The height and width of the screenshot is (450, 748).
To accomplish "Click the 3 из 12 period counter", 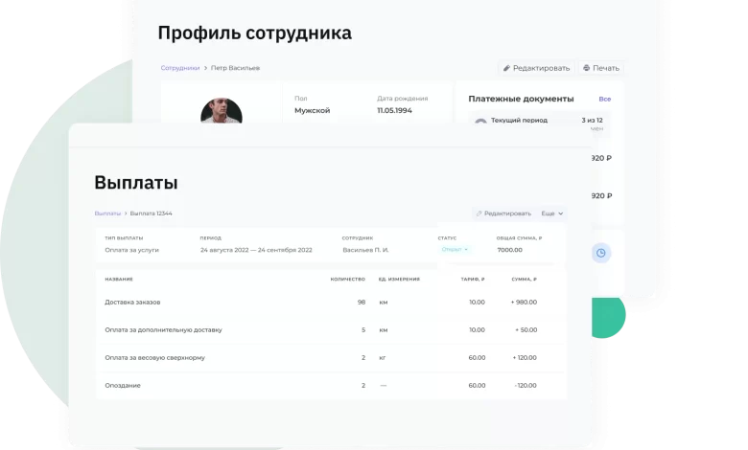I will coord(592,120).
